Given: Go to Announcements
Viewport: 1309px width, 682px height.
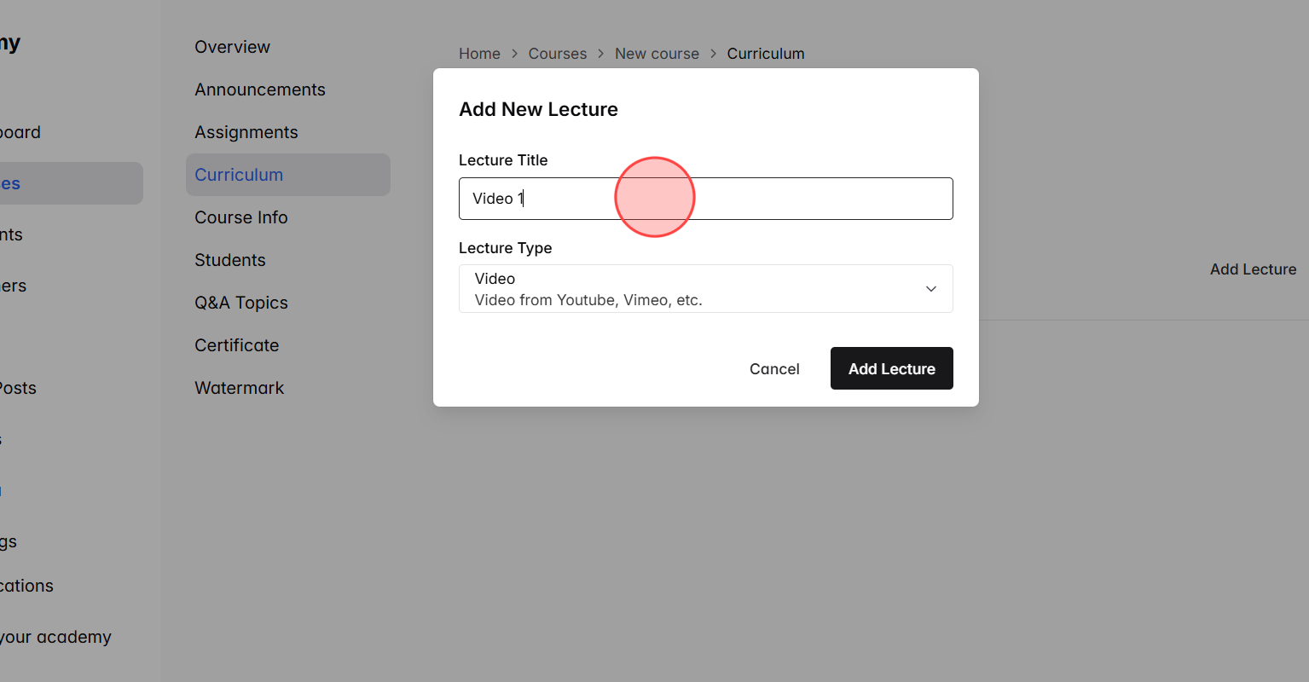Looking at the screenshot, I should 259,89.
